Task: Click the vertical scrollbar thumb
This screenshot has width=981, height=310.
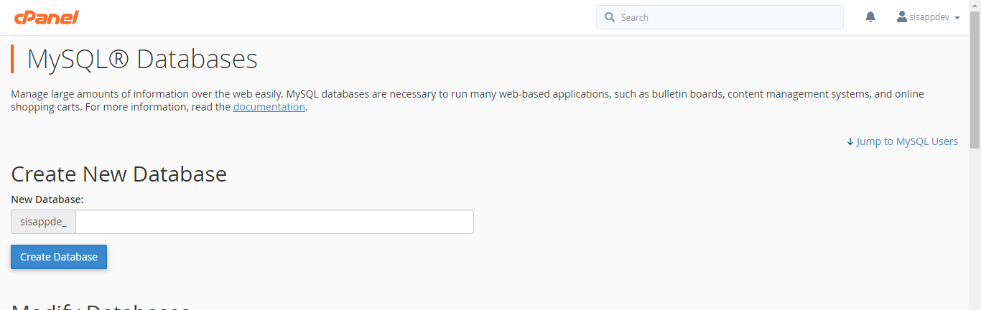Action: pyautogui.click(x=975, y=79)
